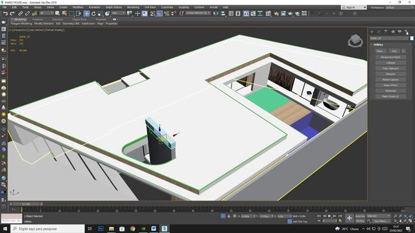Open the Edit menu
Image resolution: width=415 pixels, height=233 pixels.
pos(14,7)
